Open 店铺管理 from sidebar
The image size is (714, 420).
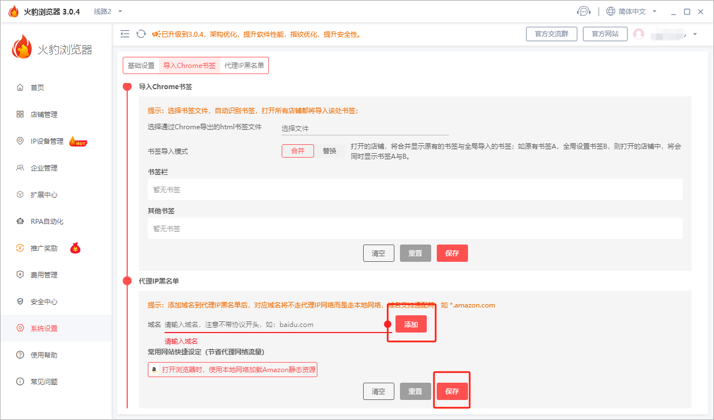tap(44, 115)
